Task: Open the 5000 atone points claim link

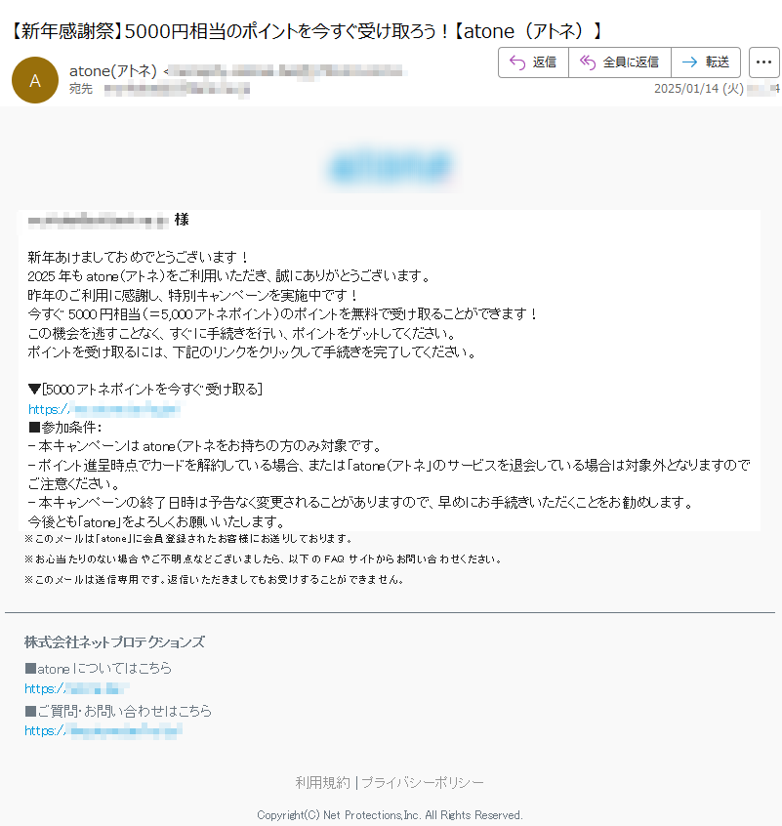Action: tap(103, 409)
